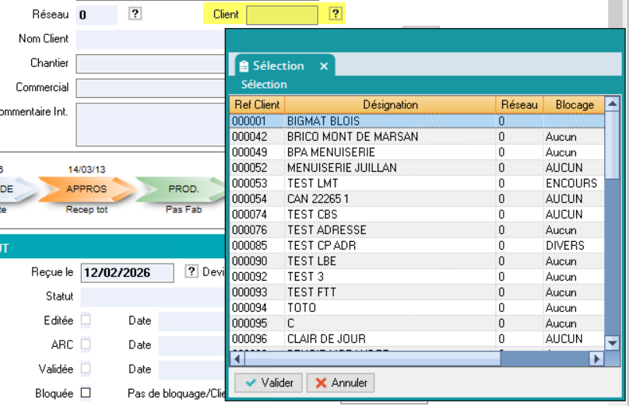
Task: Select row TEST ADRESSE
Action: pyautogui.click(x=417, y=230)
